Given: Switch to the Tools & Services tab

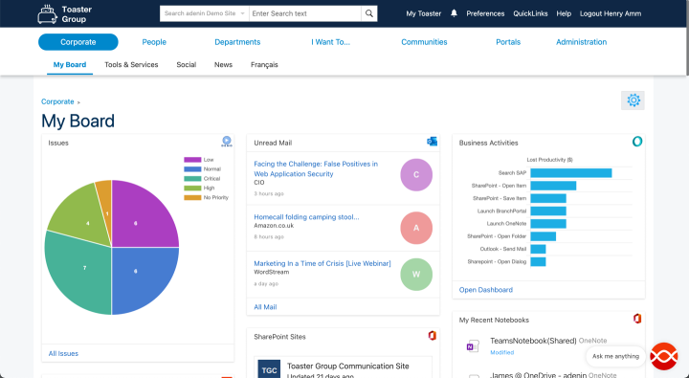Looking at the screenshot, I should pyautogui.click(x=131, y=65).
